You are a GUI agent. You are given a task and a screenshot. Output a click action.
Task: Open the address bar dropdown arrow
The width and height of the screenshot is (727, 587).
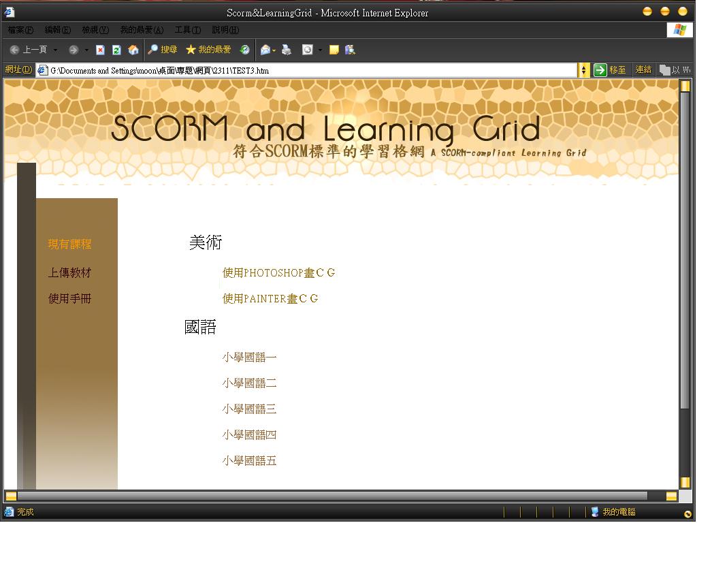click(x=584, y=70)
